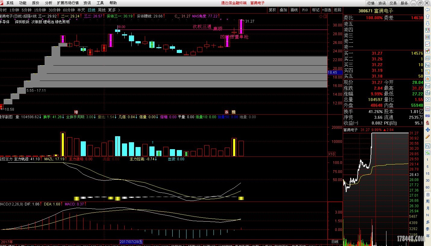Open the 服务 service button
431x246 pixels.
(404, 3)
